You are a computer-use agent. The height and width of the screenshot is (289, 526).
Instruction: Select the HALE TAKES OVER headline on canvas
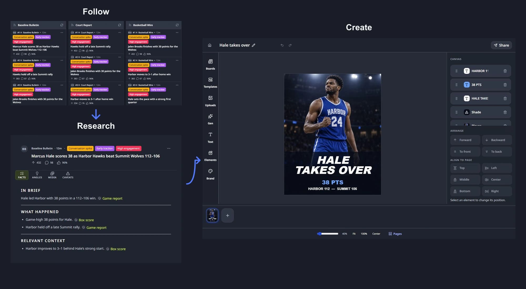333,165
